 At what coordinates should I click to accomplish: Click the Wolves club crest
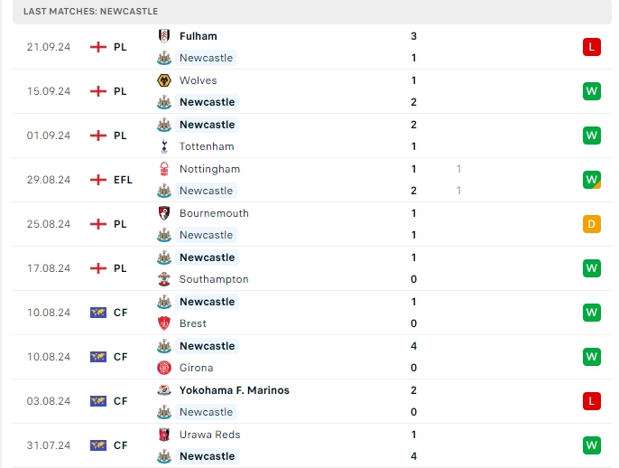click(164, 80)
